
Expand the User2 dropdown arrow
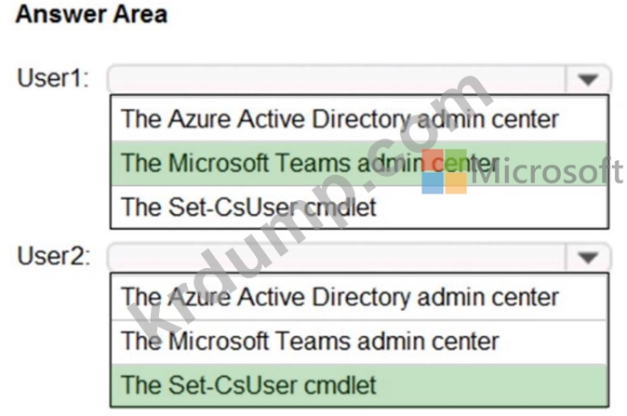[x=587, y=258]
